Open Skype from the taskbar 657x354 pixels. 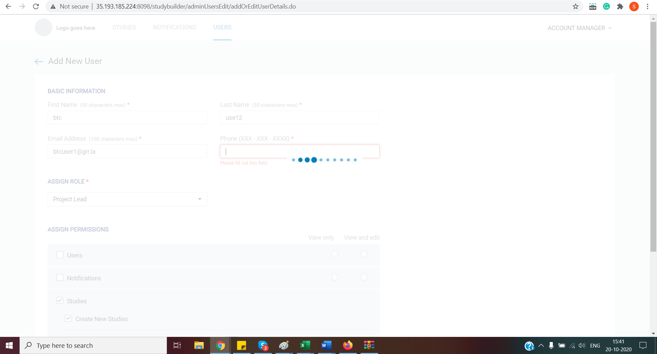pyautogui.click(x=263, y=345)
